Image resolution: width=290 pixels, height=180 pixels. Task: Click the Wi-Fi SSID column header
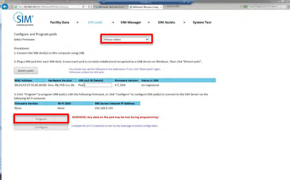click(64, 104)
